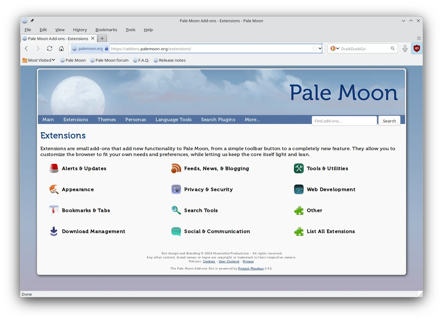
Task: Click the Privacy & Security safe icon
Action: pyautogui.click(x=176, y=189)
